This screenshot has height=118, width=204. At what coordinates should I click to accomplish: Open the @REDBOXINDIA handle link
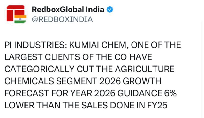click(x=62, y=20)
